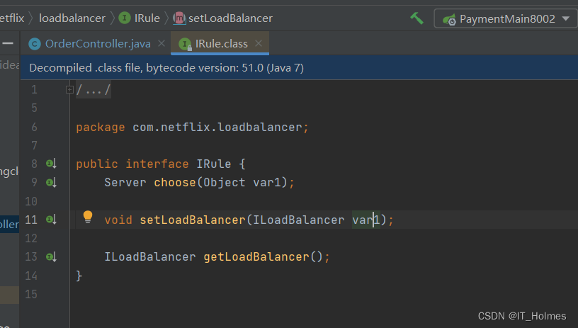Click the gutter icon beside line 11

pyautogui.click(x=51, y=220)
